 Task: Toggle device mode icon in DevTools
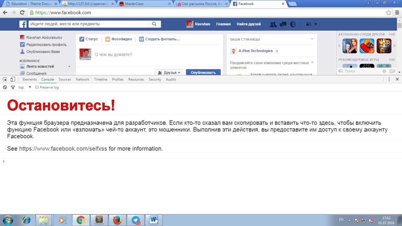click(13, 80)
